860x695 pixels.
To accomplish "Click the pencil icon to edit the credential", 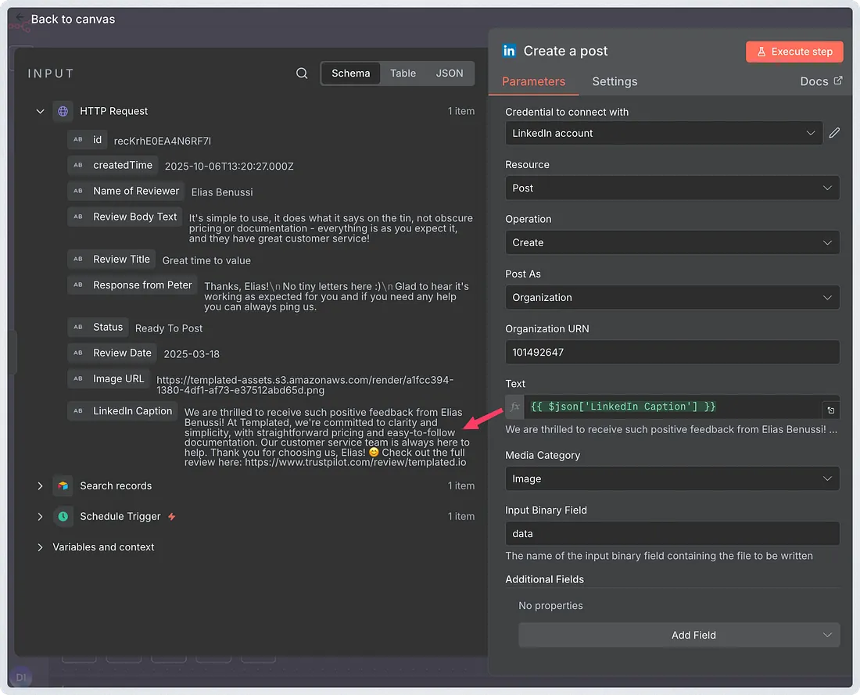I will point(834,134).
